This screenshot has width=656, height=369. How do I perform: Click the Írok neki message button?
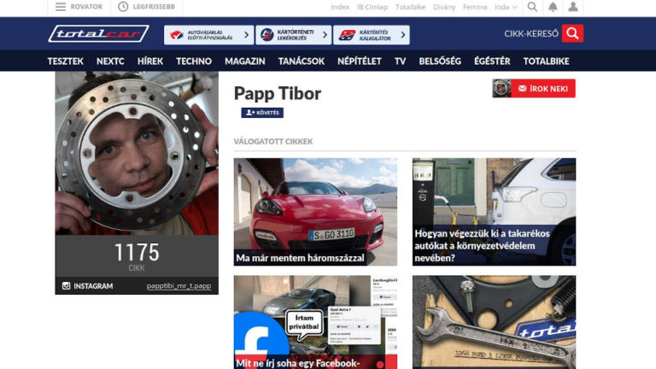click(543, 88)
